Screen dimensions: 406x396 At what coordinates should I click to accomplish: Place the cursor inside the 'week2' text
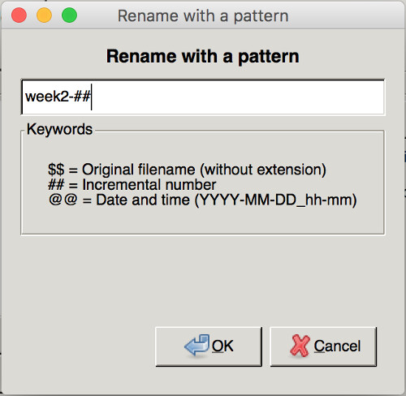[46, 97]
